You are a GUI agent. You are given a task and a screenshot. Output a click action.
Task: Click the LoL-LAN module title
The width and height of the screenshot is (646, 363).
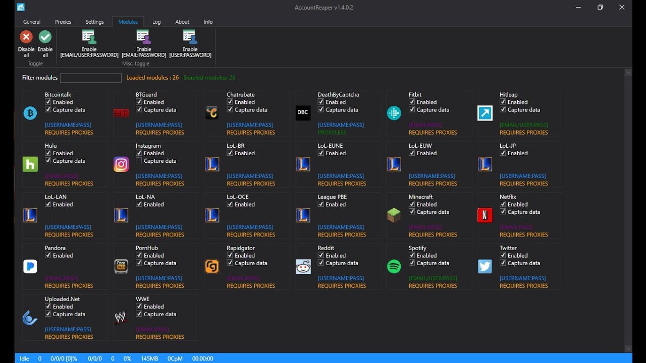click(x=56, y=197)
